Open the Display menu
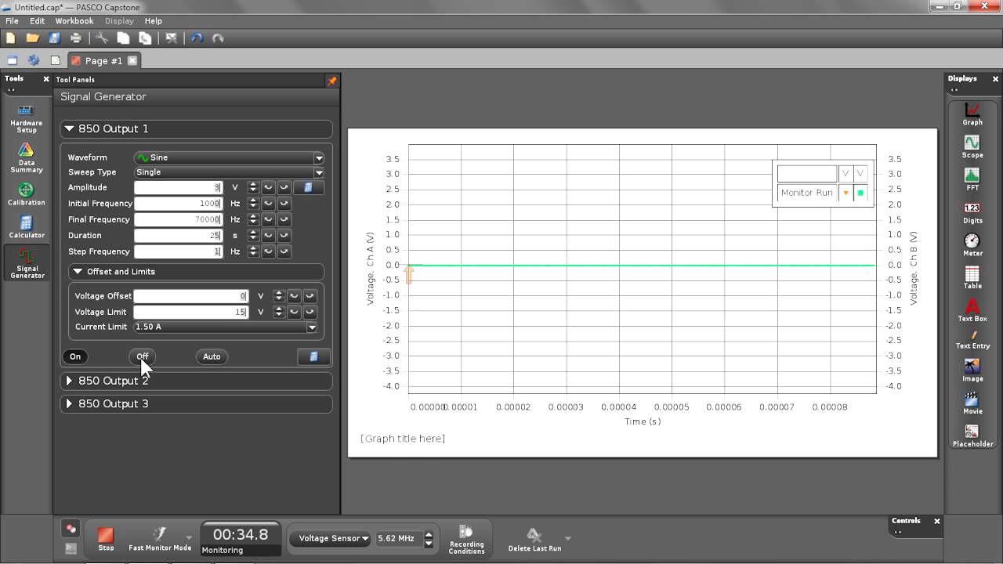 click(x=119, y=21)
